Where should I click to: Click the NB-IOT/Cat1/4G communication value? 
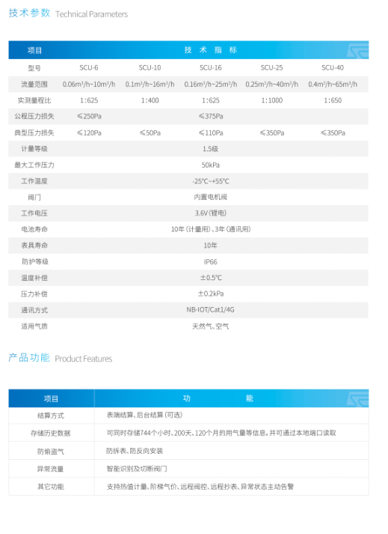point(211,310)
